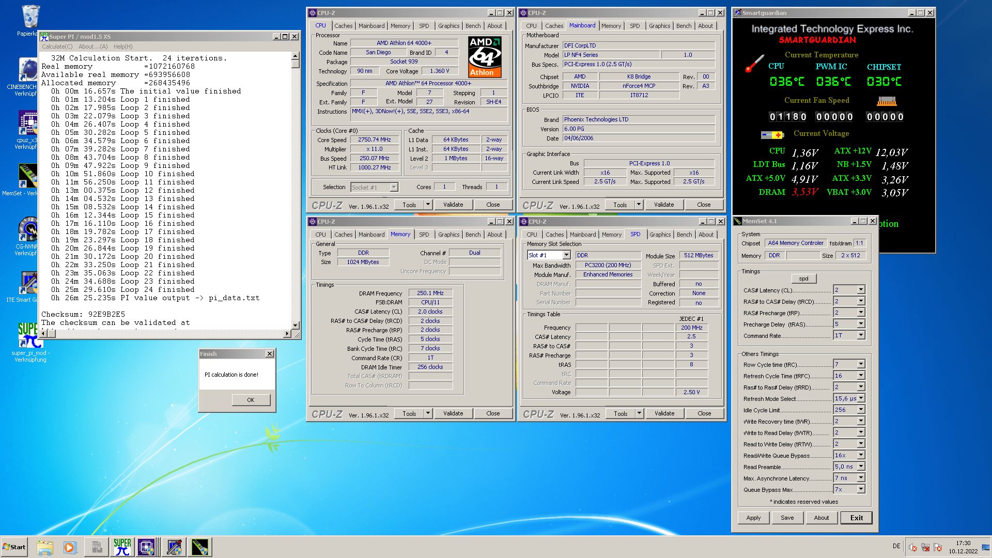
Task: Launch Windows Media Player from the taskbar
Action: 70,547
